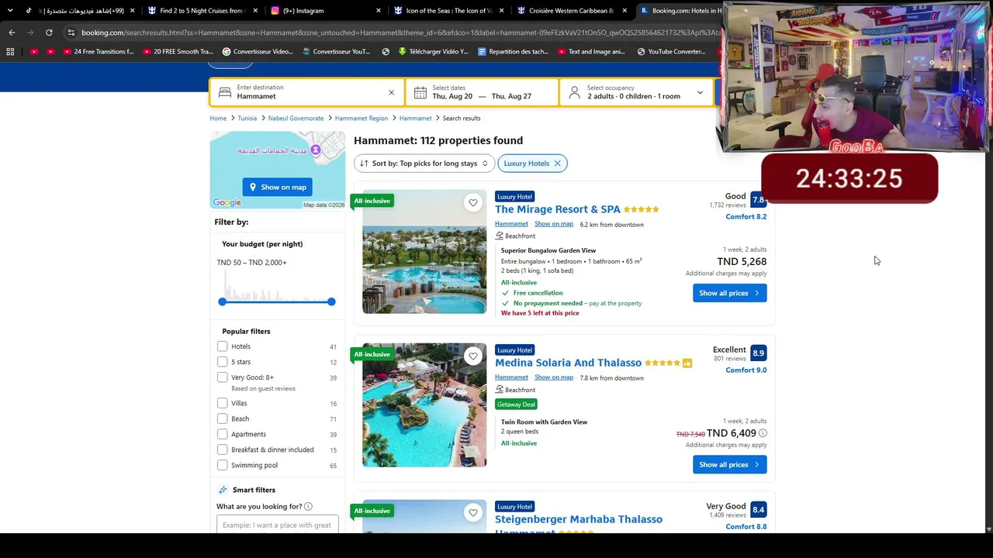
Task: Click the Hammamet destination input field
Action: (x=307, y=92)
